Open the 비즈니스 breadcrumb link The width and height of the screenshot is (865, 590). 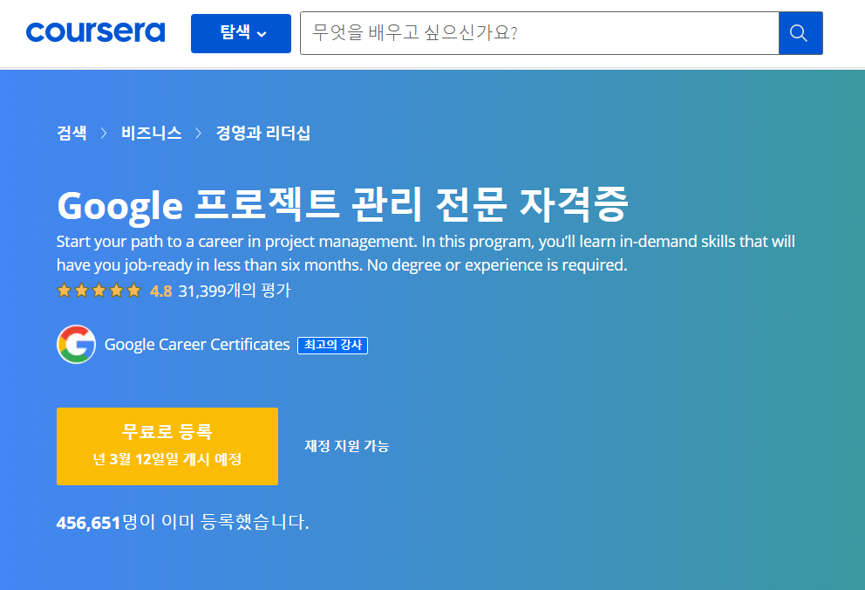coord(152,133)
